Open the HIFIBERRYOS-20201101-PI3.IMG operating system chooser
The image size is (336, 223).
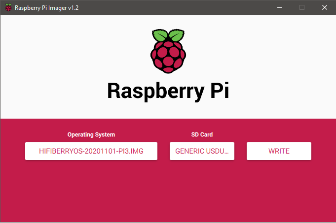[91, 151]
